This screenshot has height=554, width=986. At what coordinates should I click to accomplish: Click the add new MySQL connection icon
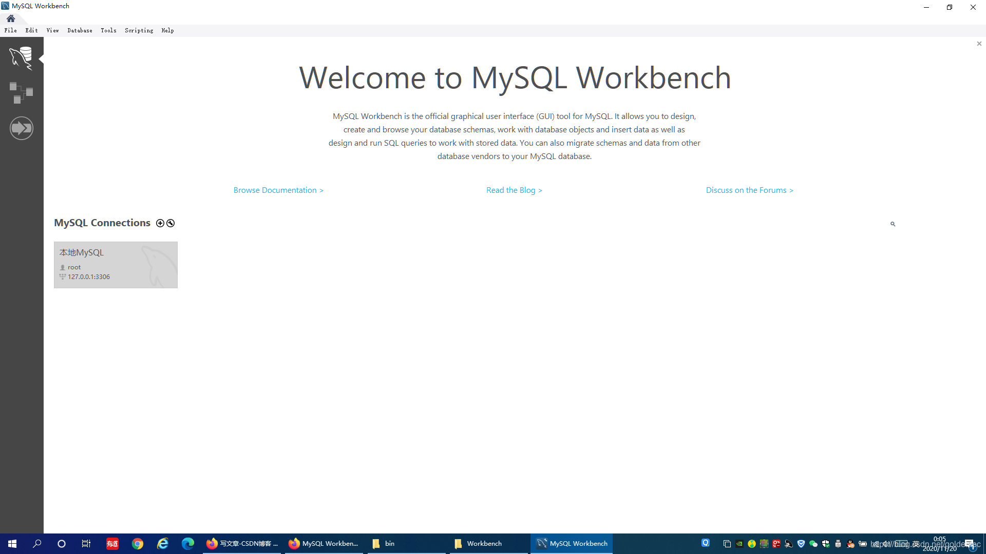160,223
